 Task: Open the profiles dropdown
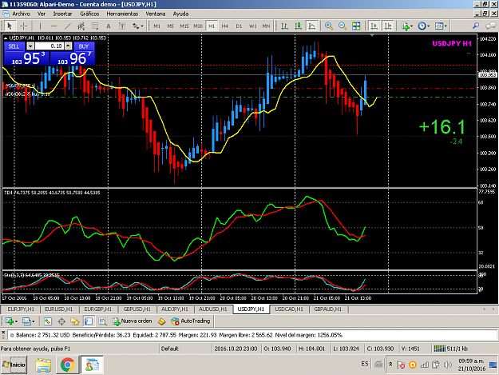(28, 321)
